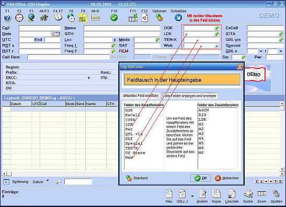Click the magnifier icon beside Sortierung
Image resolution: width=286 pixels, height=207 pixels.
click(59, 182)
